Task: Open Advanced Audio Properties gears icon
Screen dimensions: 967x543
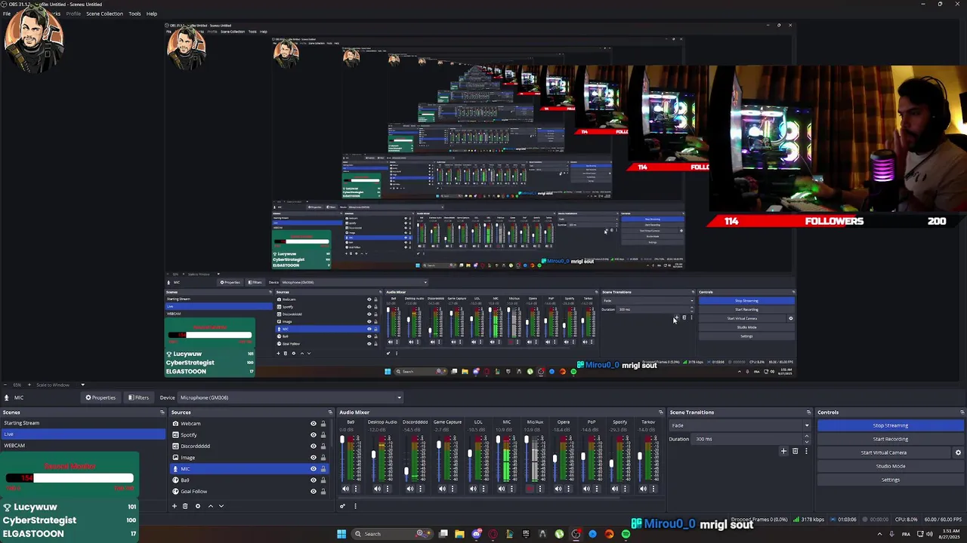Action: click(x=343, y=506)
